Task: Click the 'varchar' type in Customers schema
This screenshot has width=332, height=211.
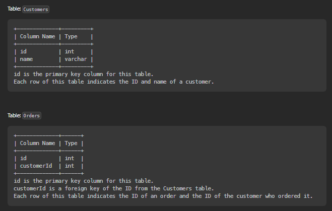Action: [x=76, y=59]
